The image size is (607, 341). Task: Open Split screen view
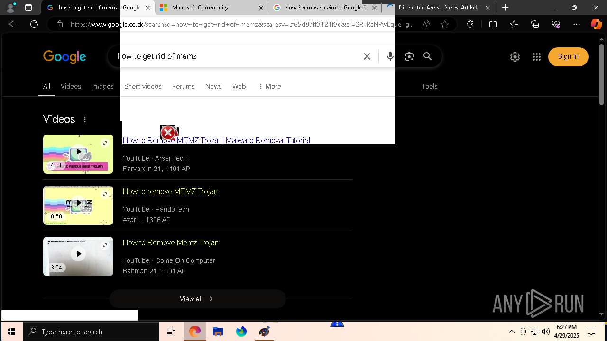(x=493, y=24)
